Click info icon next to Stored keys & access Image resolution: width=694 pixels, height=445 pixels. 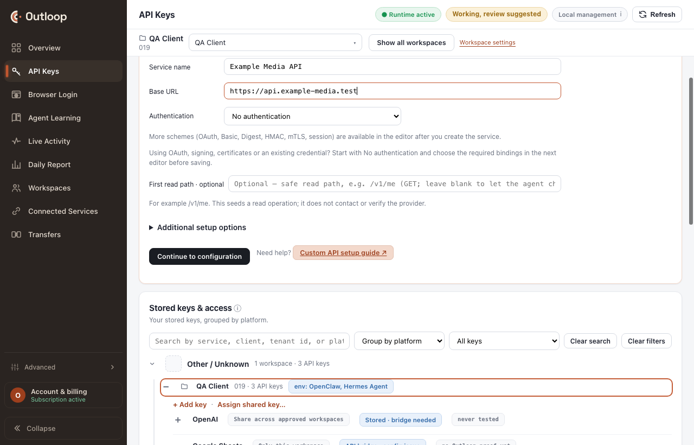(237, 308)
